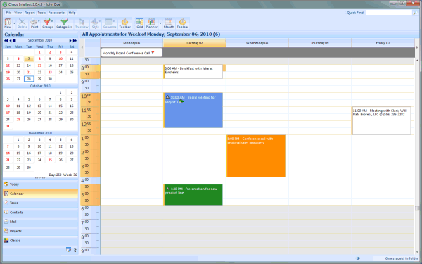The image size is (422, 264).
Task: Open the Tools menu
Action: 41,13
